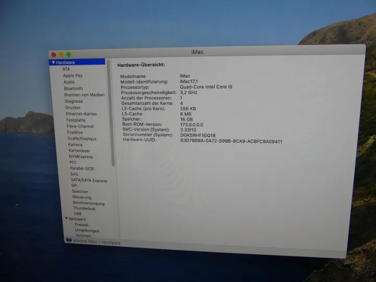
Task: Click the iMac window title
Action: pos(197,52)
